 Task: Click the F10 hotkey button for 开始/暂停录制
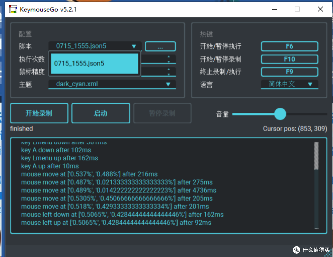click(x=289, y=59)
